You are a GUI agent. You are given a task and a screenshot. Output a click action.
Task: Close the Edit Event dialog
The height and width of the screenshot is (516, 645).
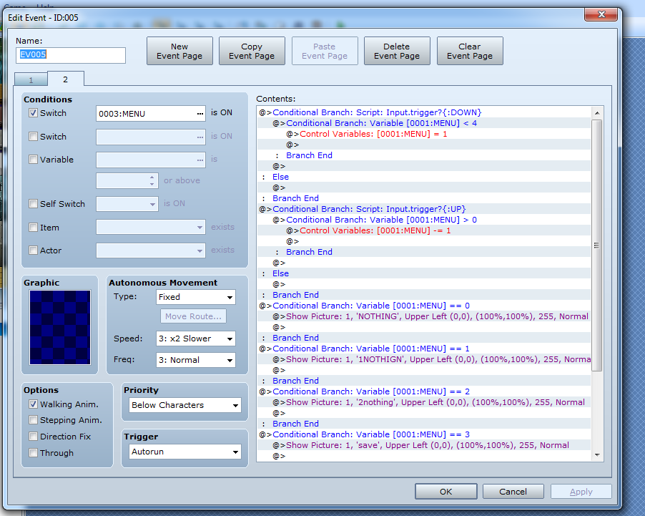pos(601,14)
